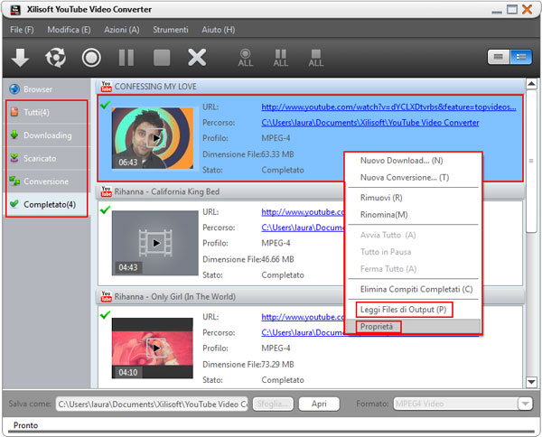This screenshot has width=542, height=437.
Task: Open the Only Girl Percorso link
Action: point(303,332)
